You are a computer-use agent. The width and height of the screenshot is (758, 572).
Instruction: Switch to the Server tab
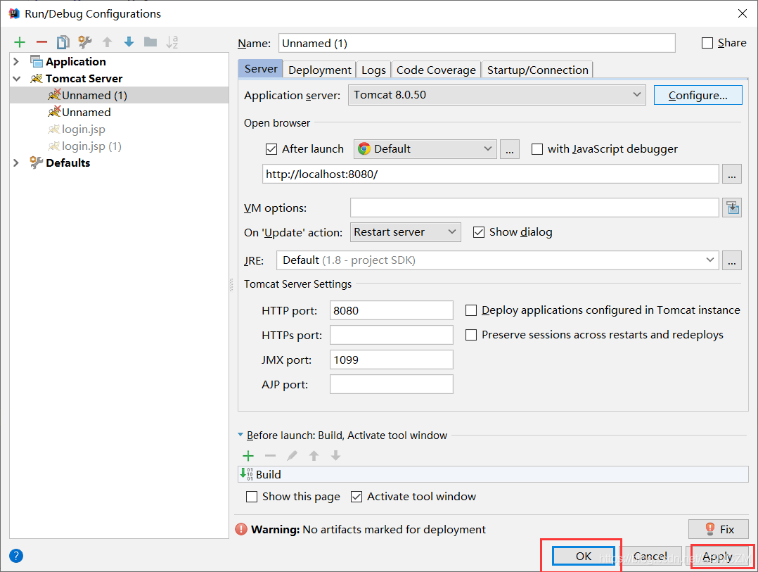coord(261,69)
